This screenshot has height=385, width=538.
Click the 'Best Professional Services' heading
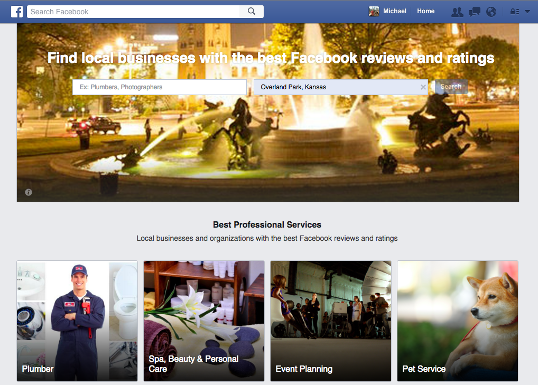[267, 225]
